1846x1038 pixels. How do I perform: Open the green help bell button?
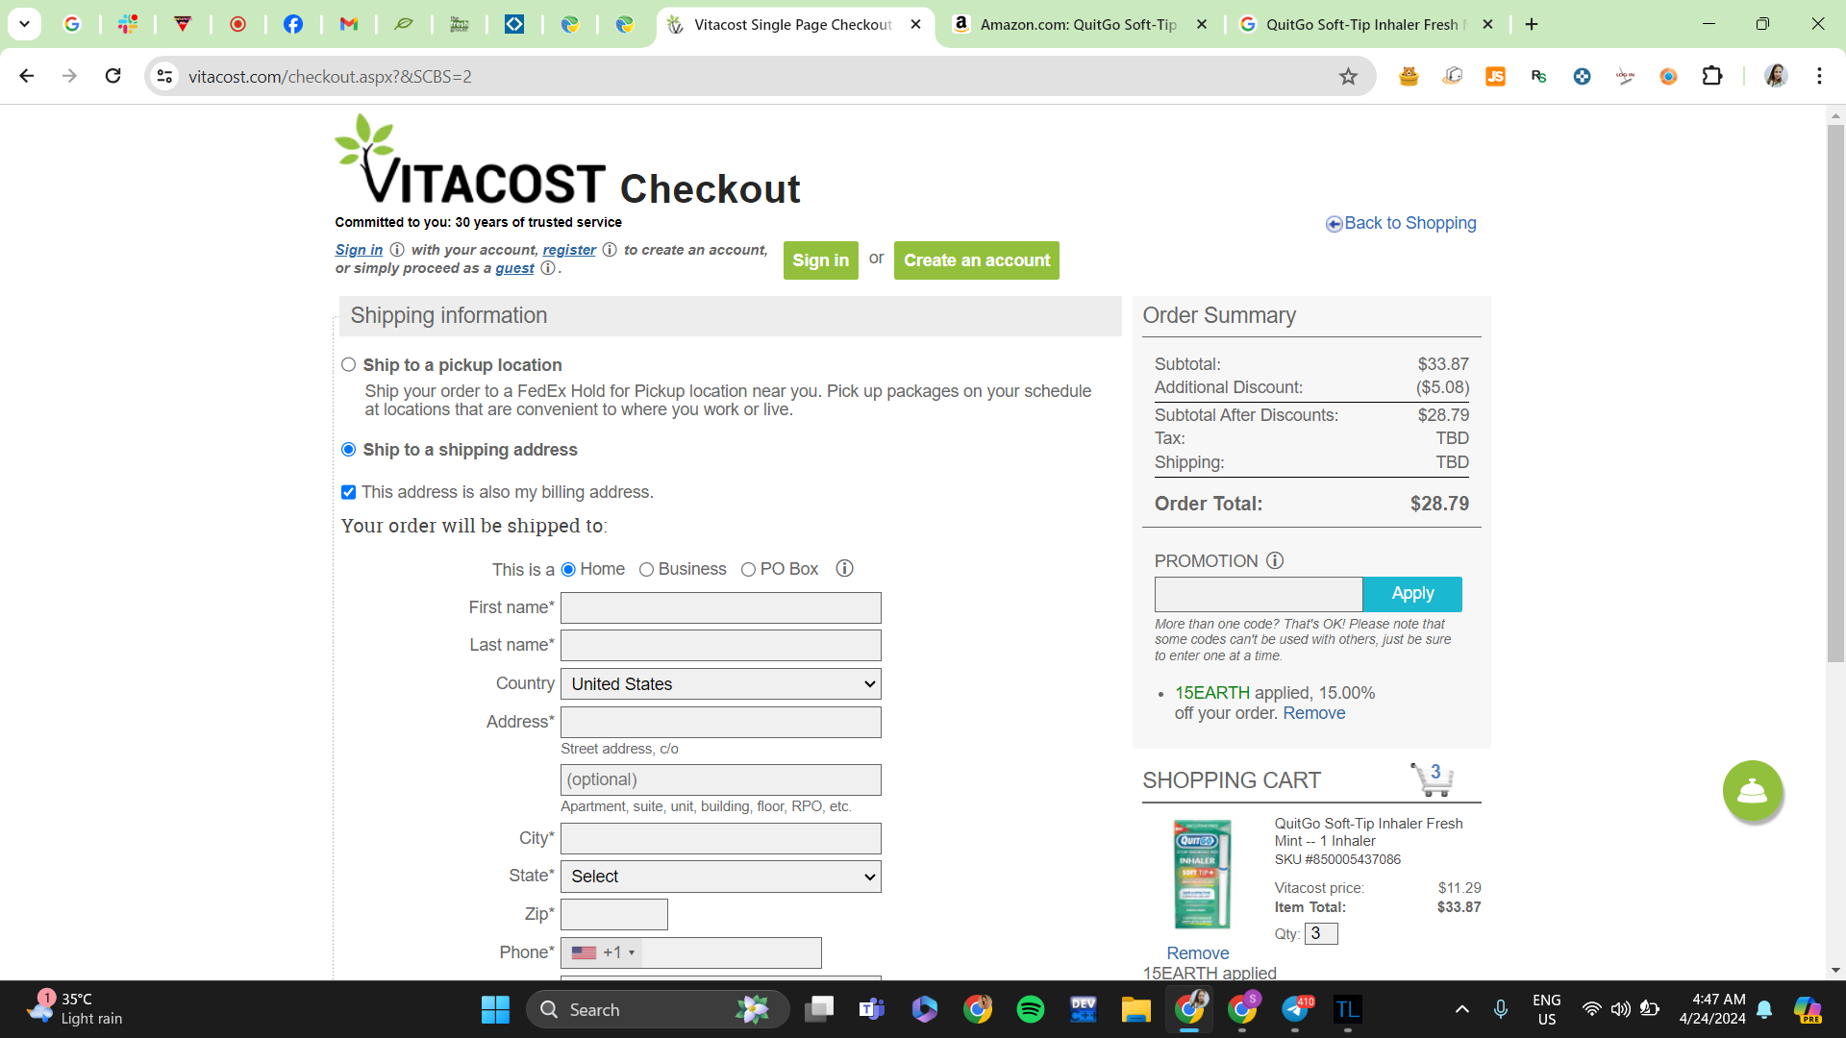[1752, 791]
